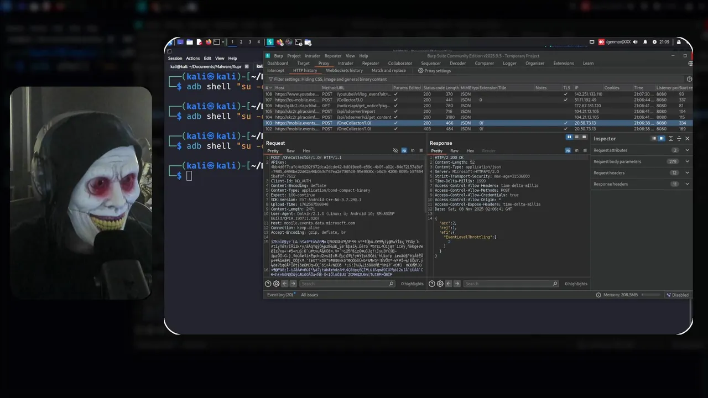Switch to the Intercept sub-tab
708x398 pixels.
coord(275,71)
